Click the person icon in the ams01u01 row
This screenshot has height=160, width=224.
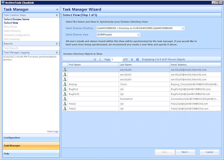coord(65,70)
